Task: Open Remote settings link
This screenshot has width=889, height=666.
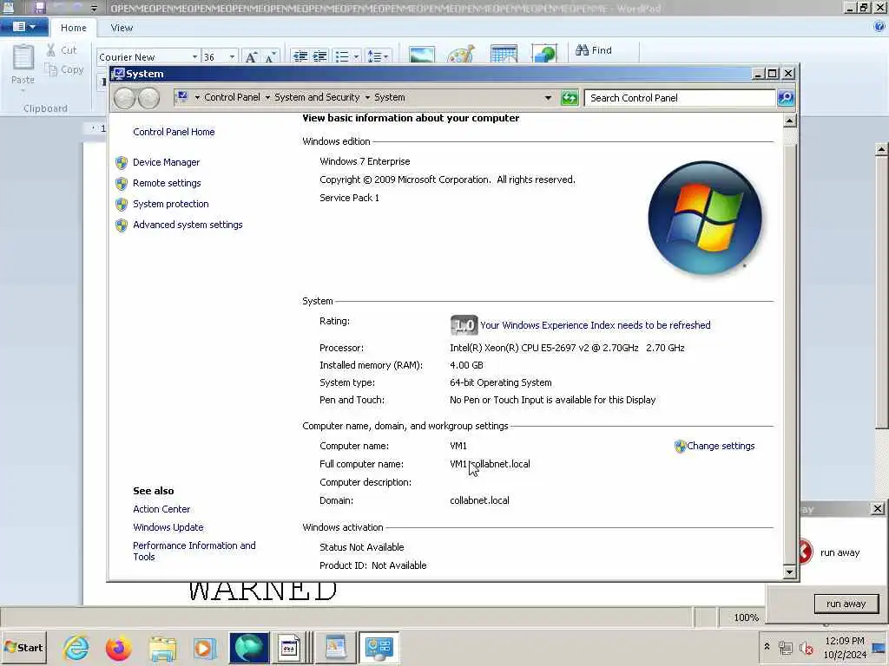Action: click(x=167, y=183)
